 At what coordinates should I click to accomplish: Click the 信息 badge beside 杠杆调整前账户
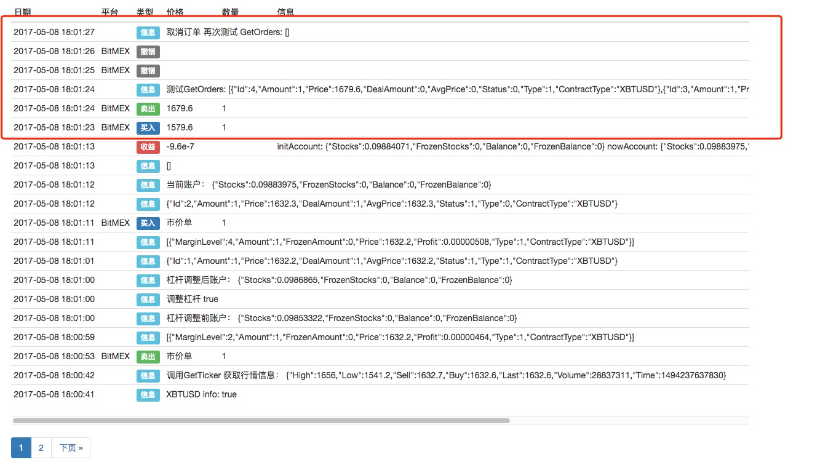(148, 318)
